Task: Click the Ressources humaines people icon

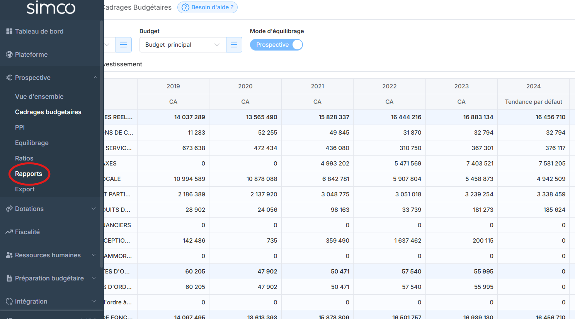Action: tap(9, 255)
